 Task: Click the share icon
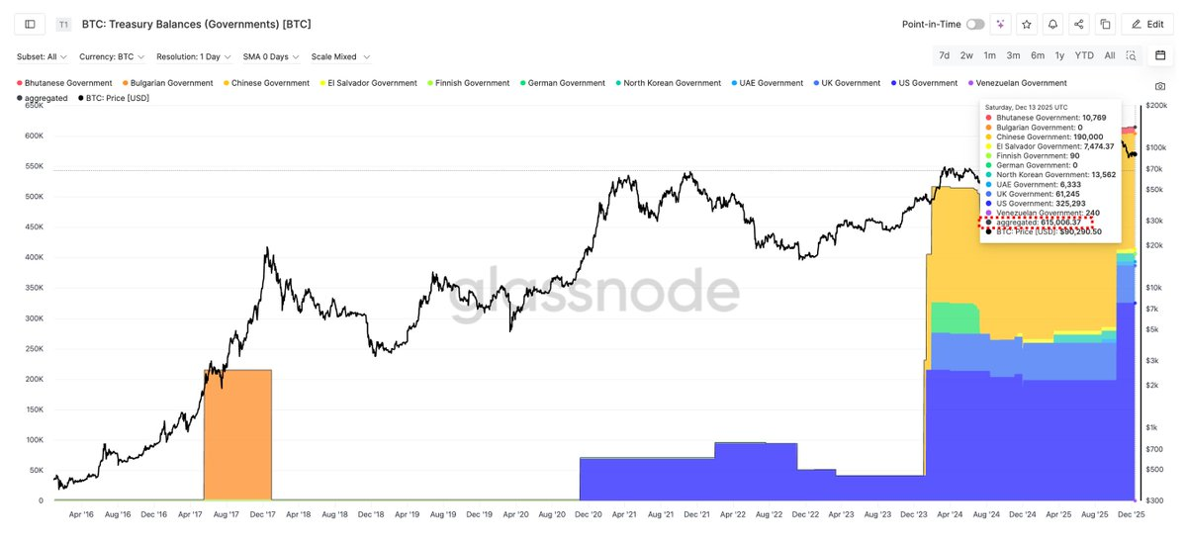tap(1078, 24)
